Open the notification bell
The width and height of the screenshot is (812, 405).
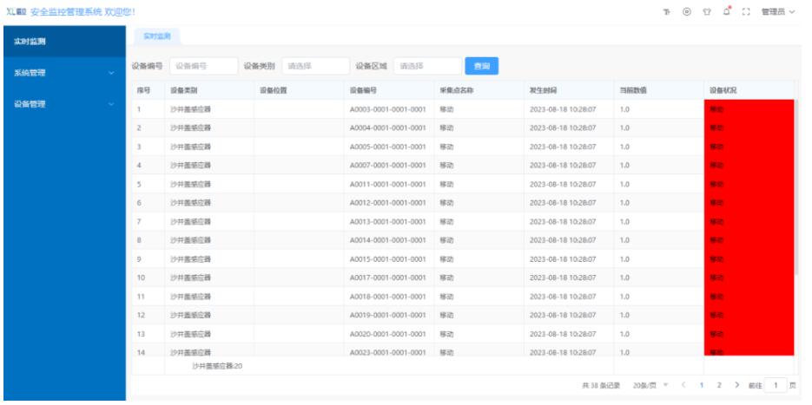click(x=726, y=12)
